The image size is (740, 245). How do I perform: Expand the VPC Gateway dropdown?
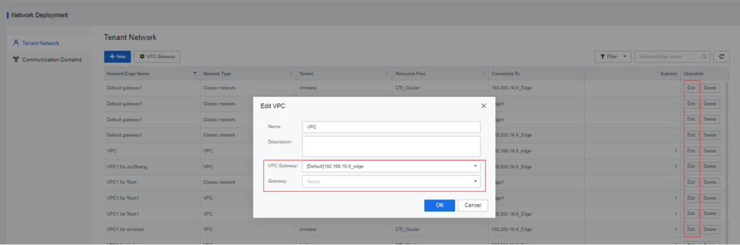(391, 166)
